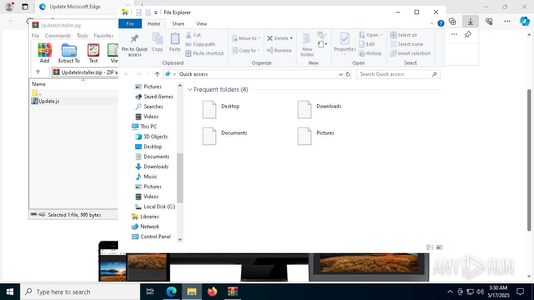Image resolution: width=534 pixels, height=300 pixels.
Task: Open History in ribbon
Action: coord(370,53)
